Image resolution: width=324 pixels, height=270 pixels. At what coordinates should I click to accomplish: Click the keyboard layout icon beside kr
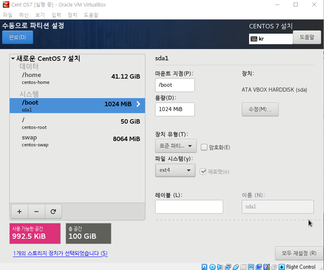click(x=254, y=39)
